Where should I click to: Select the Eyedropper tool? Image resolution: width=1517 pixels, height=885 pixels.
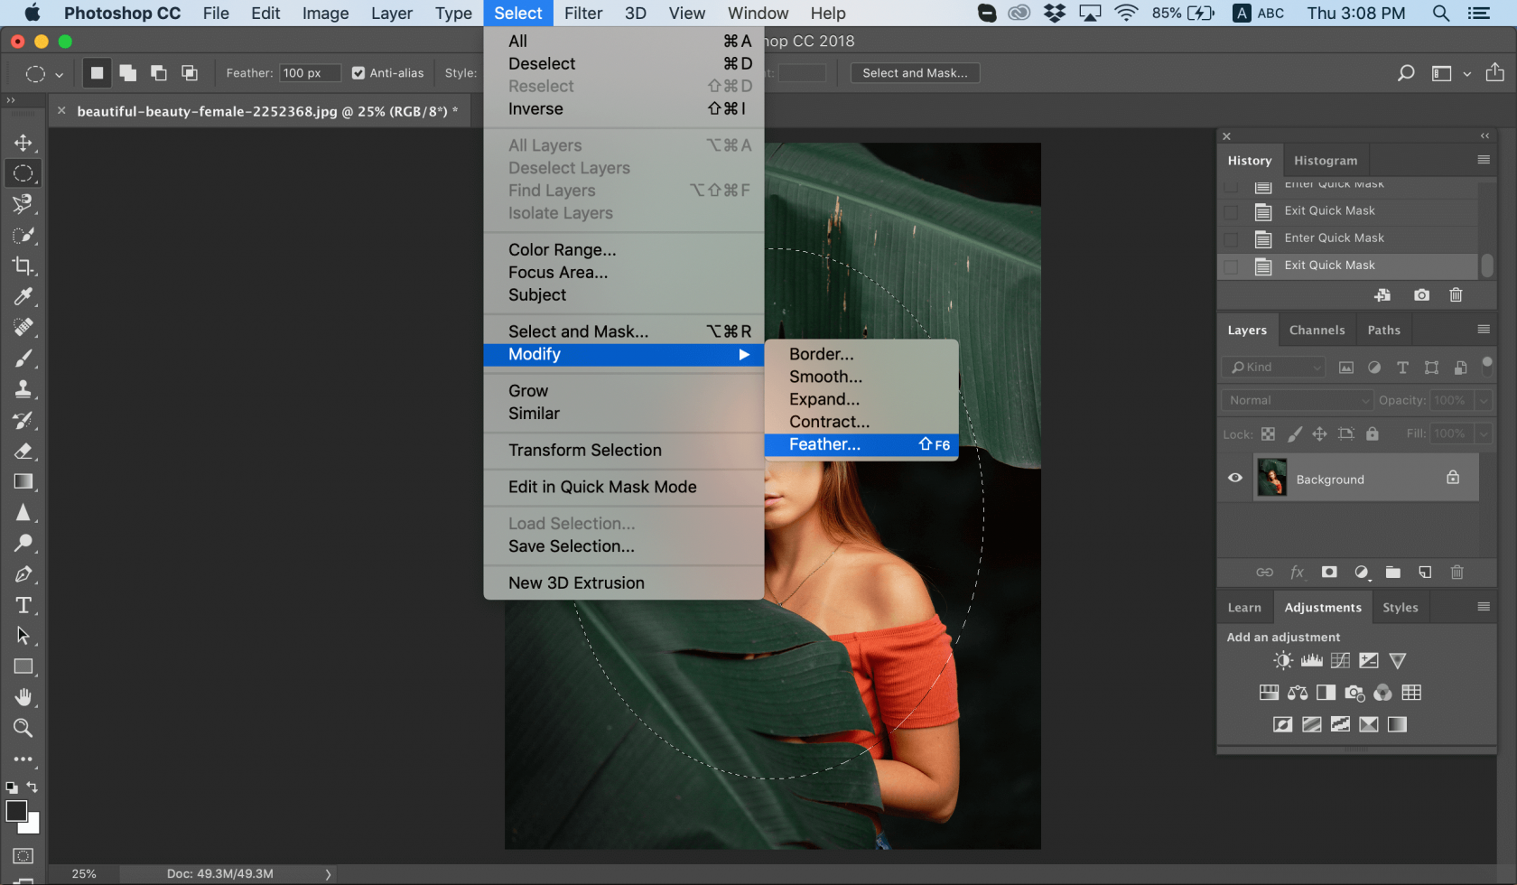(23, 296)
